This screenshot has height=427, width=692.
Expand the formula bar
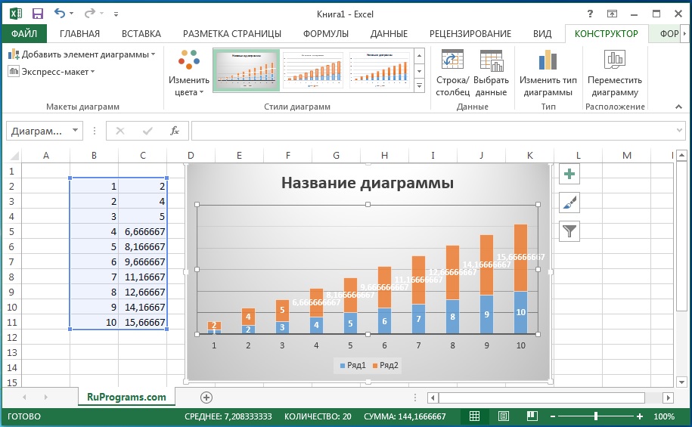click(x=679, y=131)
